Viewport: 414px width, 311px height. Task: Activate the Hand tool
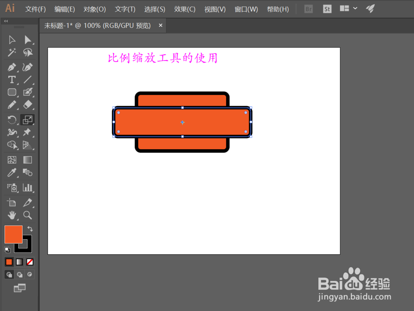[12, 215]
